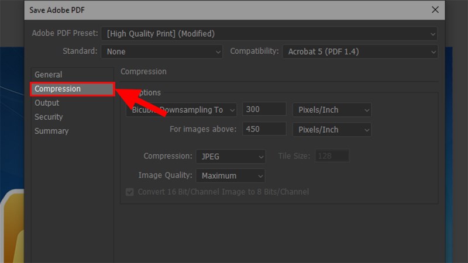Toggle Convert 16 Bit/Channel Image checkbox

(x=129, y=192)
